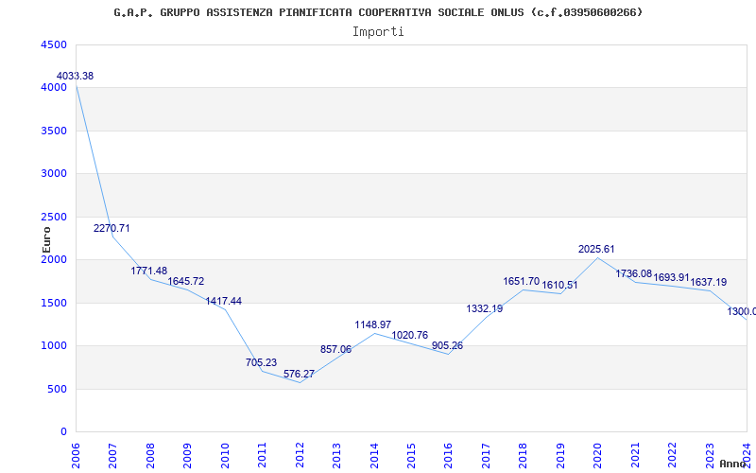756x473 pixels.
Task: Click the G.A.P. cooperative chart title
Action: tap(378, 12)
